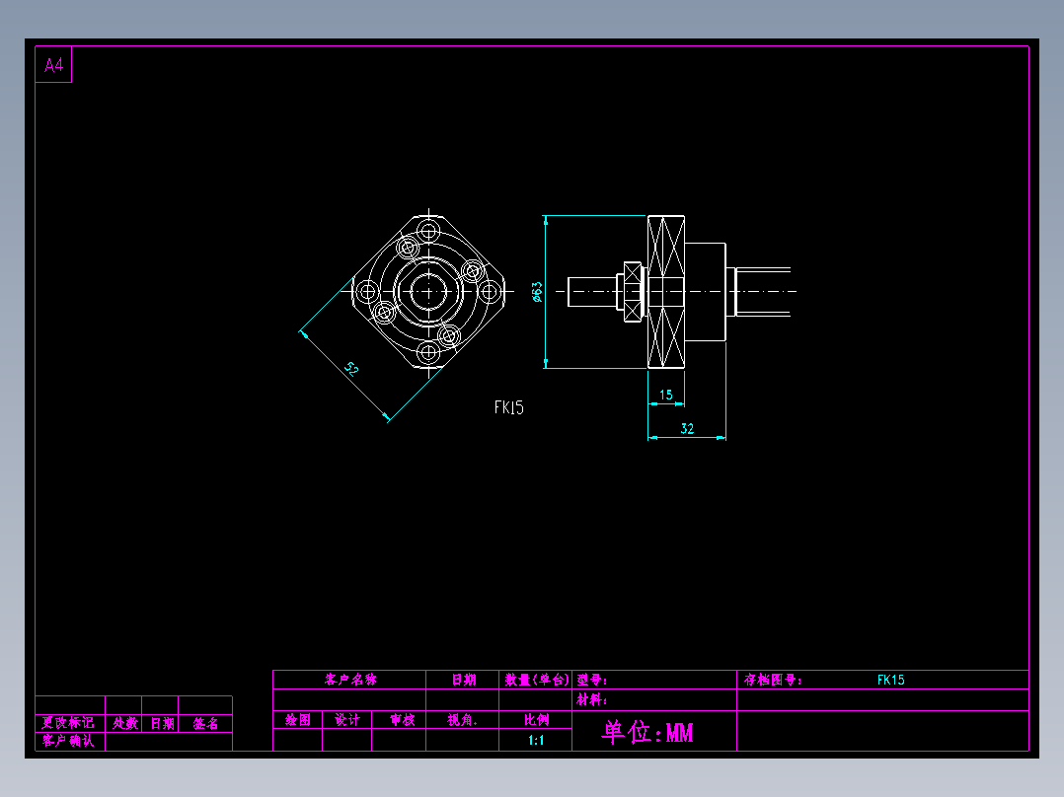Click the 客户名称 title block cell
The image size is (1064, 797).
[x=350, y=680]
